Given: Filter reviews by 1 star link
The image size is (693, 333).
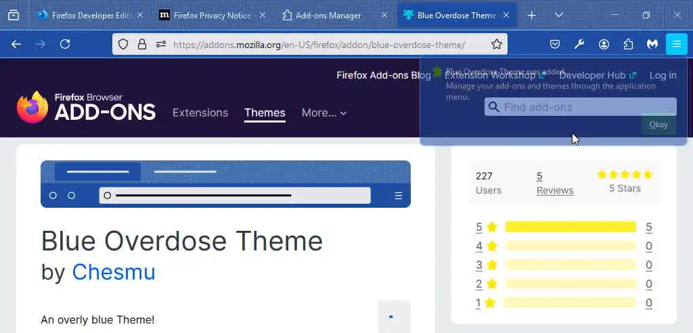Looking at the screenshot, I should [485, 303].
